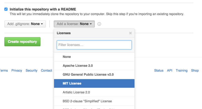Image resolution: width=202 pixels, height=109 pixels.
Task: Close the Licenses popup
Action: point(130,33)
